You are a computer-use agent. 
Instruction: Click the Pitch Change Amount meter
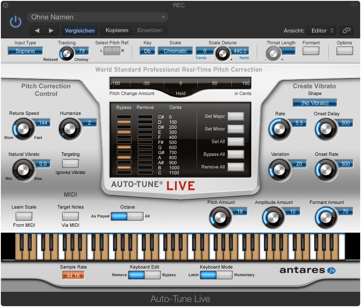click(180, 83)
